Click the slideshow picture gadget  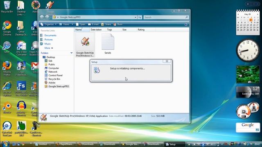[248, 74]
